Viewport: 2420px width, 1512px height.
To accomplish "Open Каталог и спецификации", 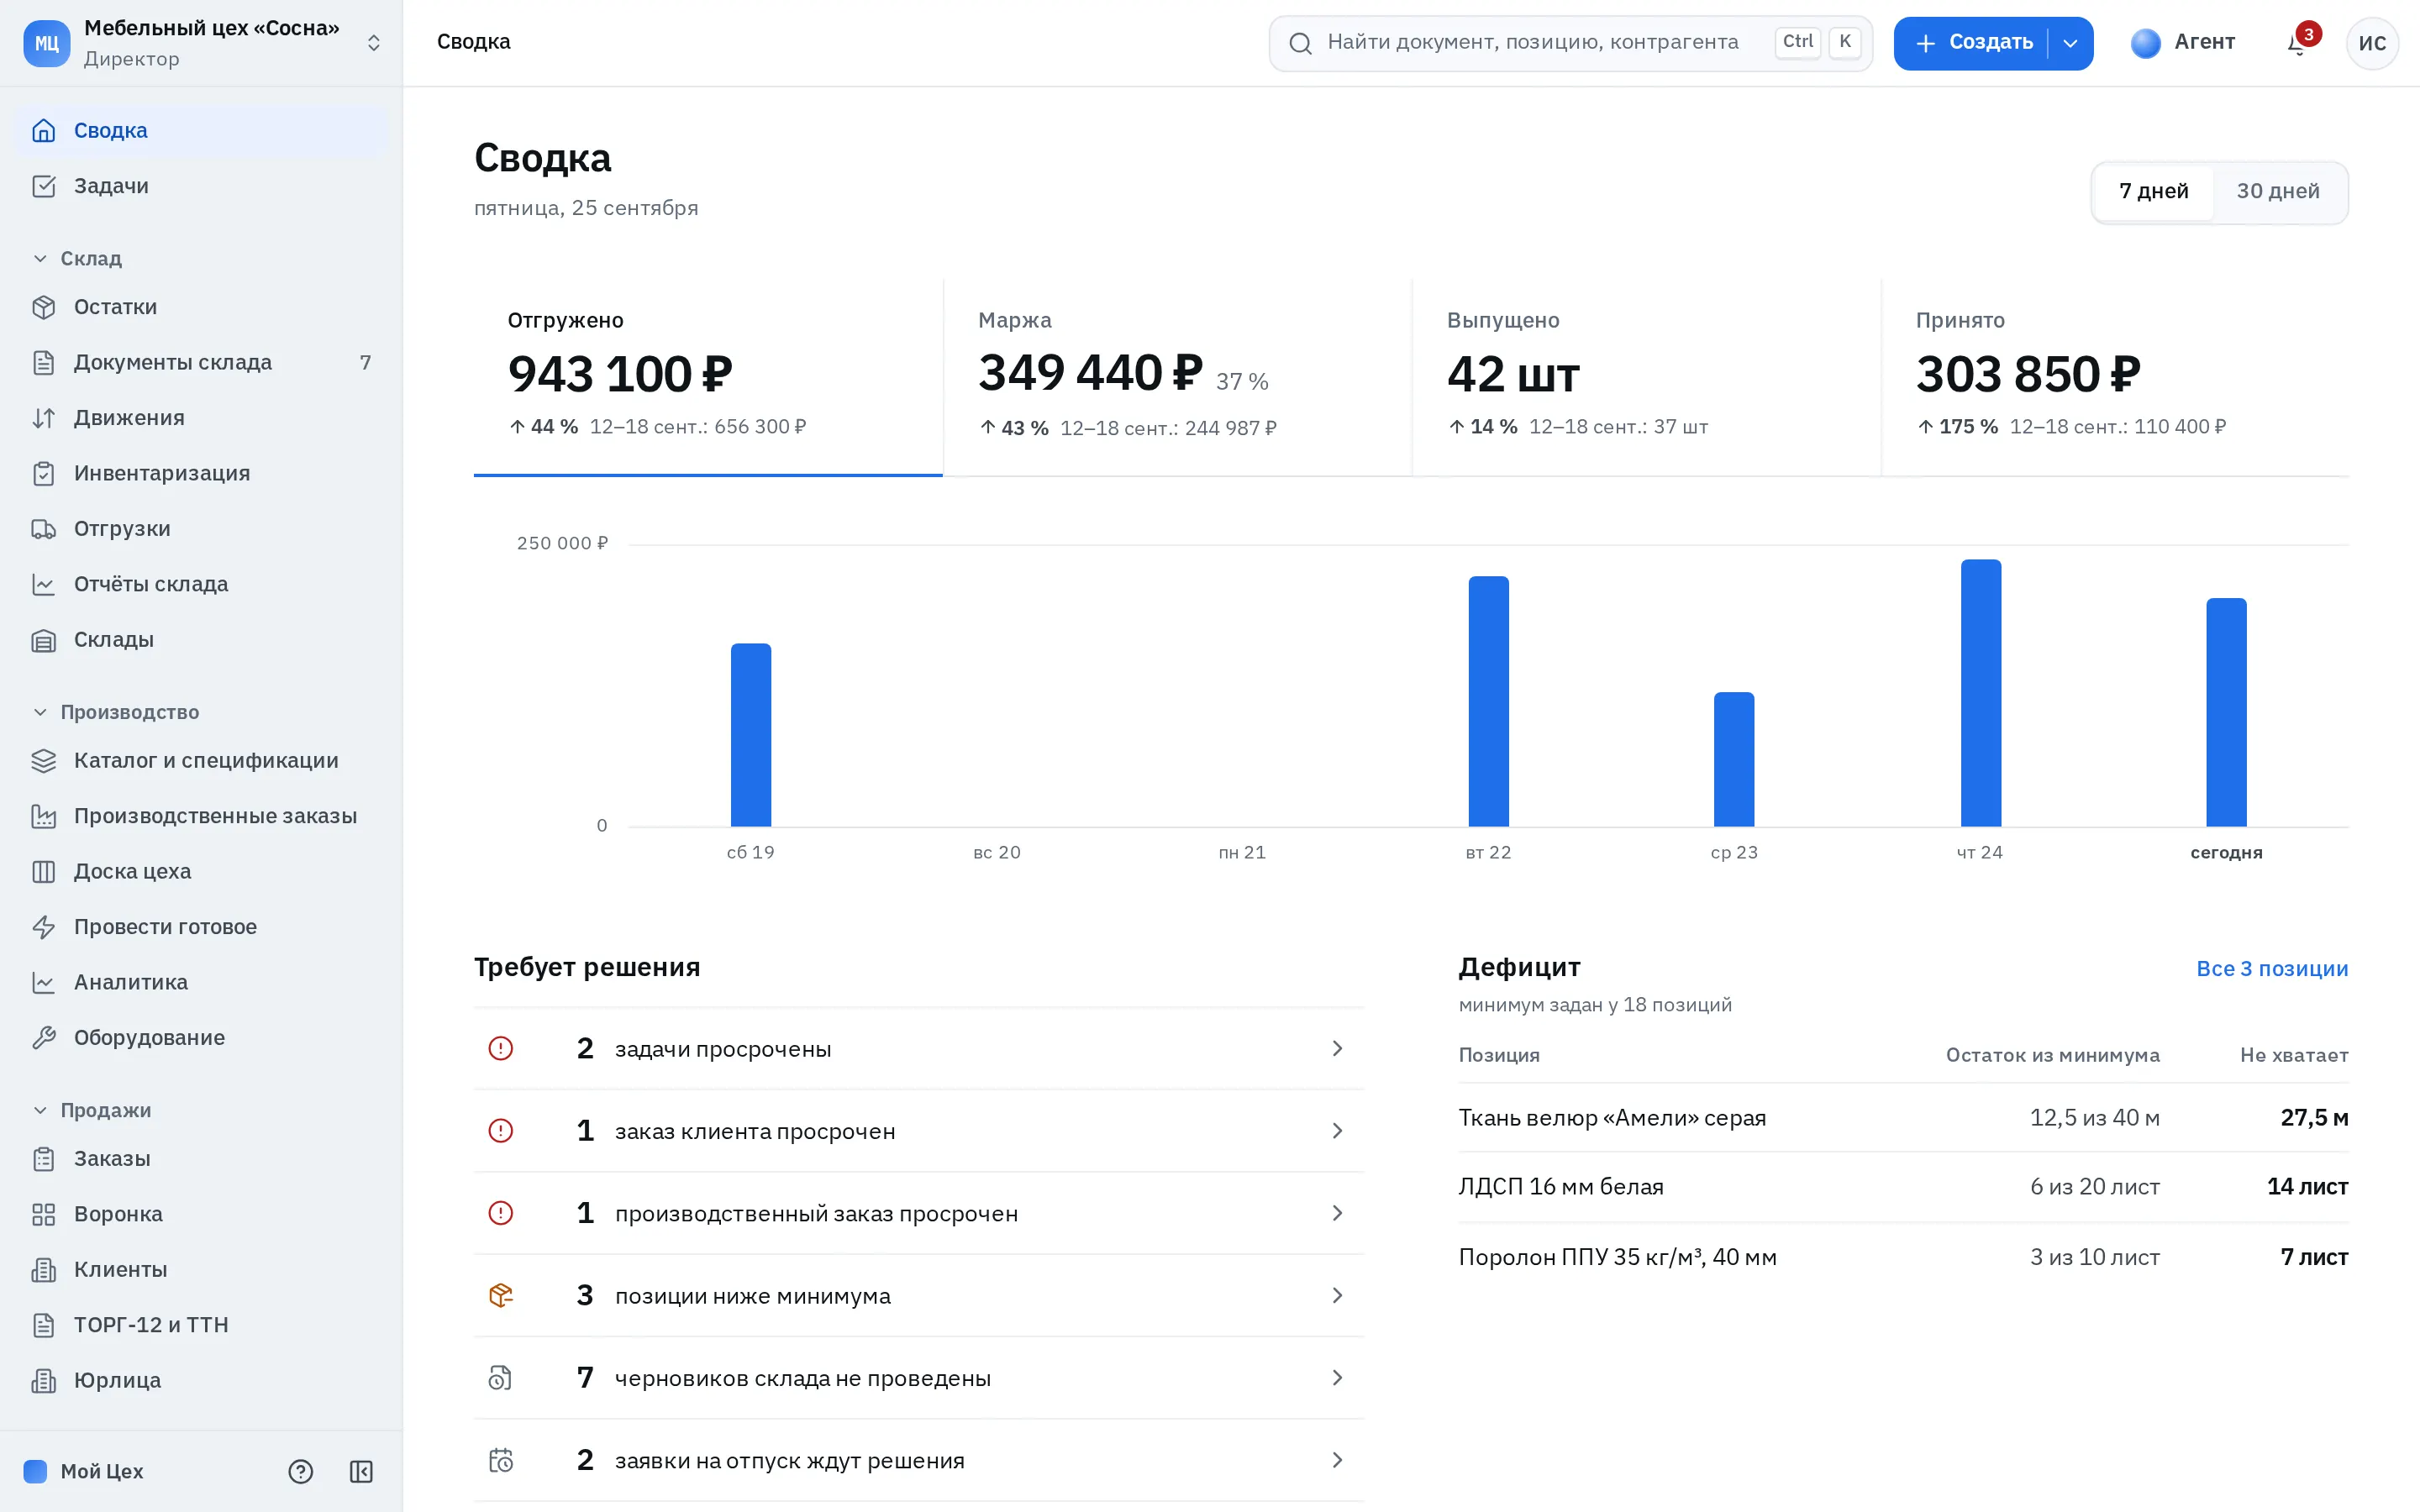I will (202, 761).
